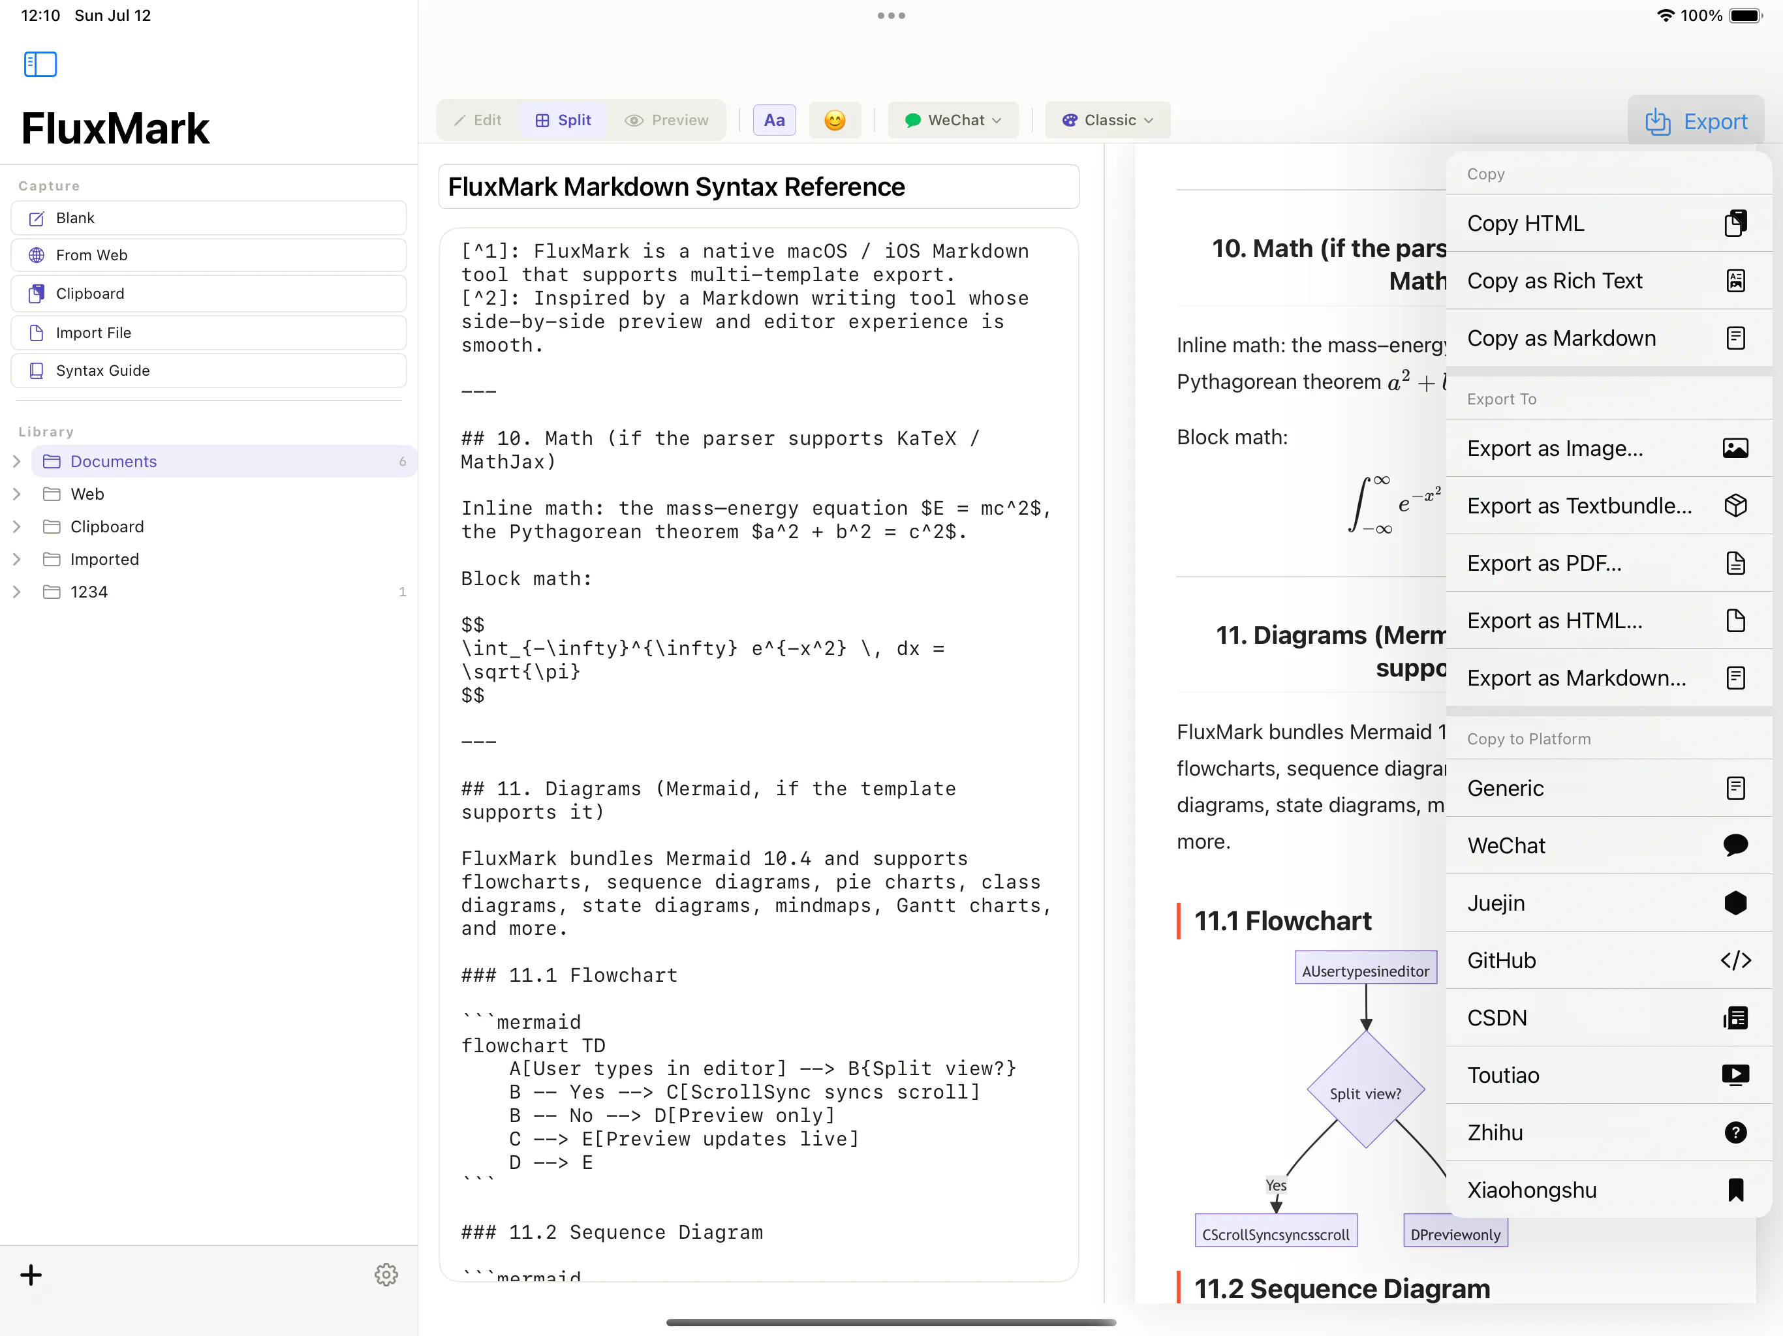Click the Generic platform document icon
Screen dimensions: 1783x1336
click(1735, 788)
